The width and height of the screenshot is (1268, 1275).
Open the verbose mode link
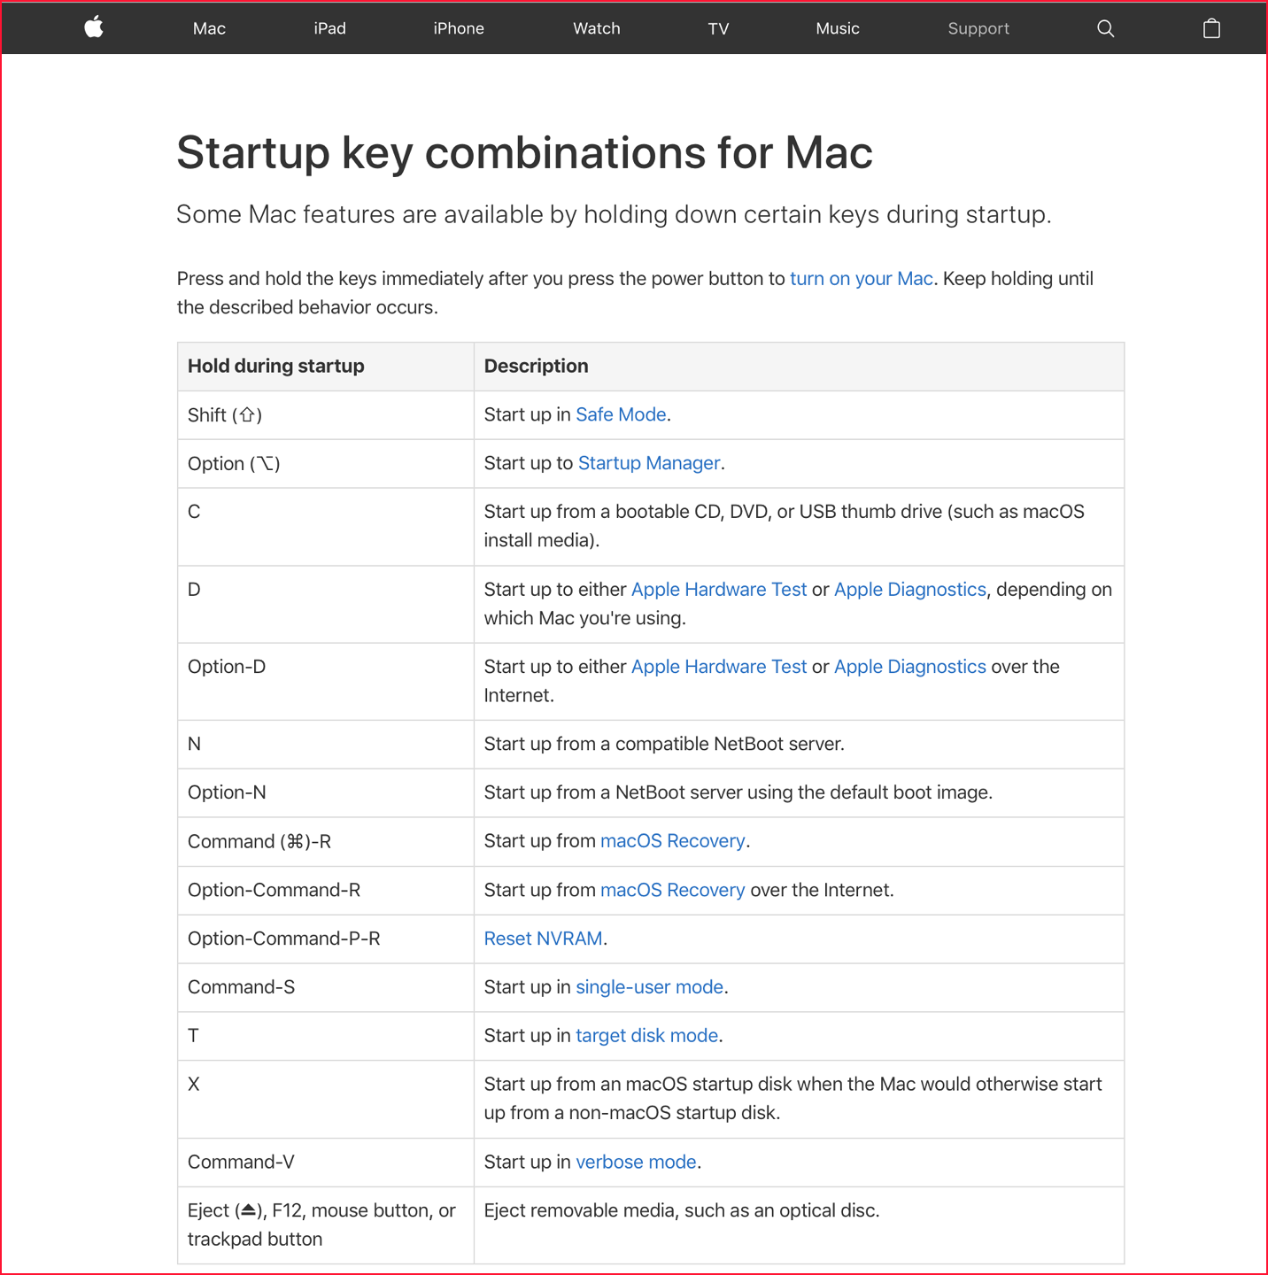(636, 1162)
